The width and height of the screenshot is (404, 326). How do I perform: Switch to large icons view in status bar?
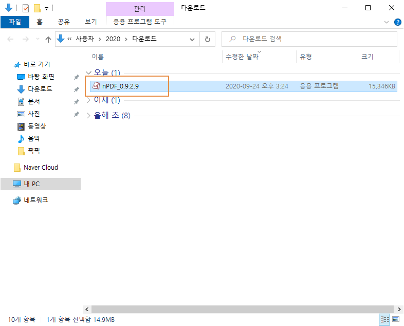396,319
